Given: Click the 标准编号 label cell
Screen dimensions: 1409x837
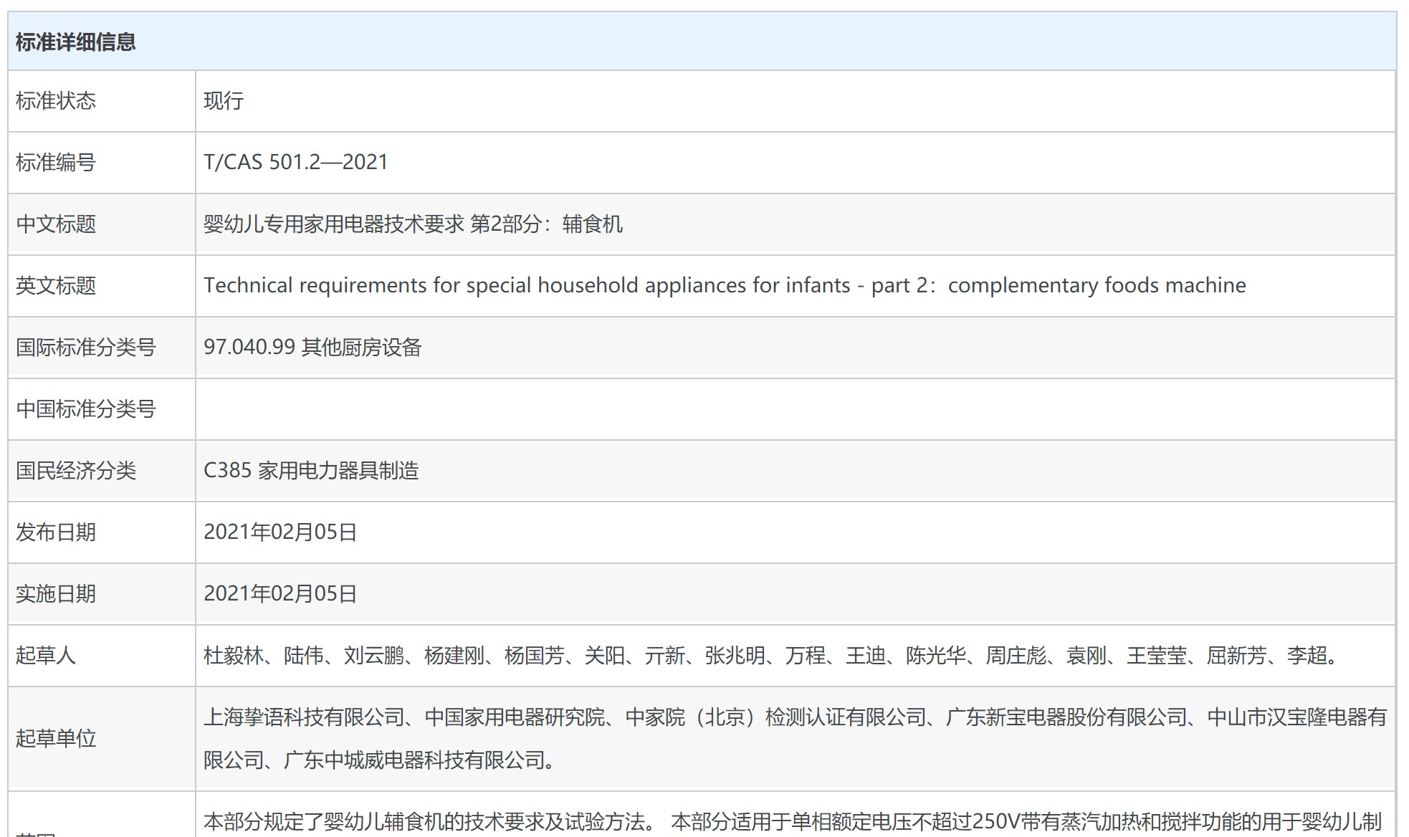Looking at the screenshot, I should 56,163.
